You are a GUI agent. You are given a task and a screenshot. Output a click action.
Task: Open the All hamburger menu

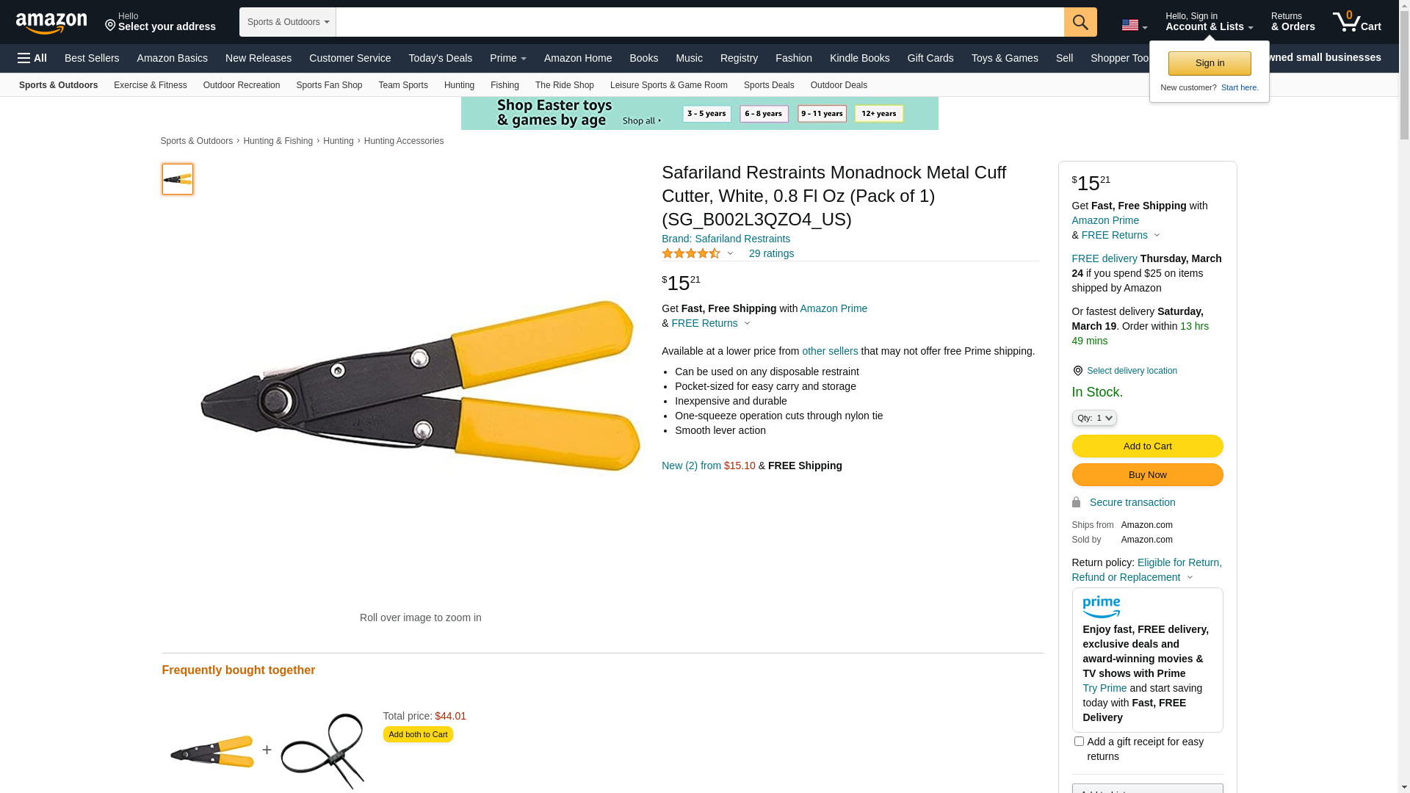[x=32, y=58]
